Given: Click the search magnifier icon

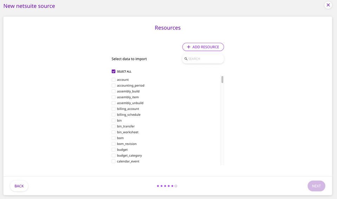Looking at the screenshot, I should pyautogui.click(x=186, y=59).
